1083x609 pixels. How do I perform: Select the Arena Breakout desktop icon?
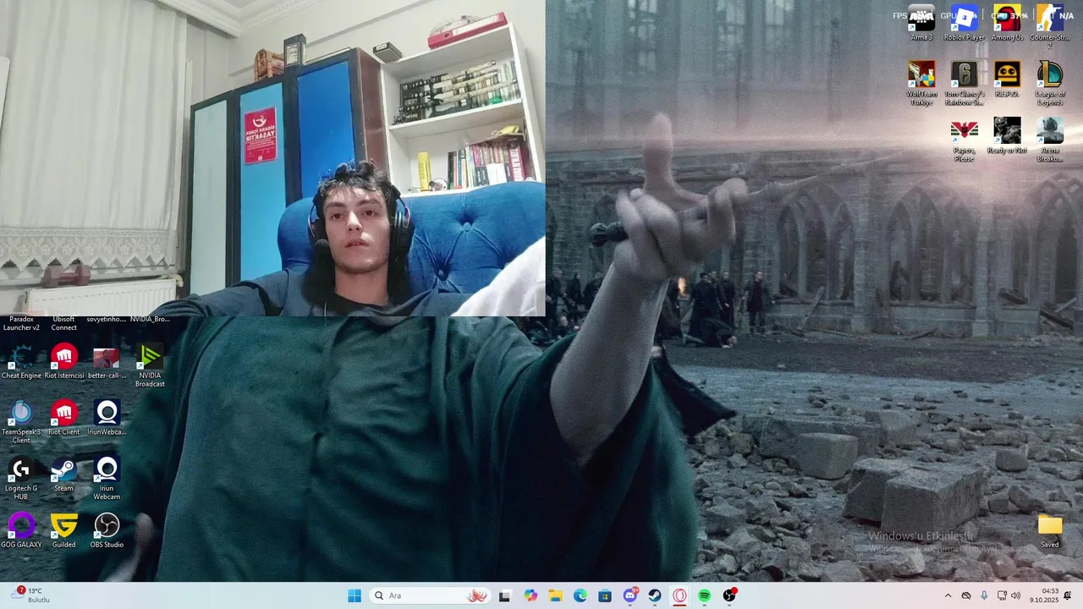coord(1050,140)
